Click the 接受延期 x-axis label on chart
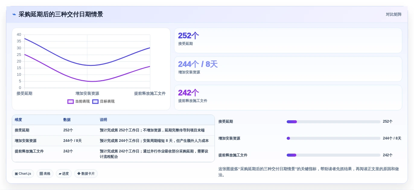This screenshot has width=414, height=190. 24,93
